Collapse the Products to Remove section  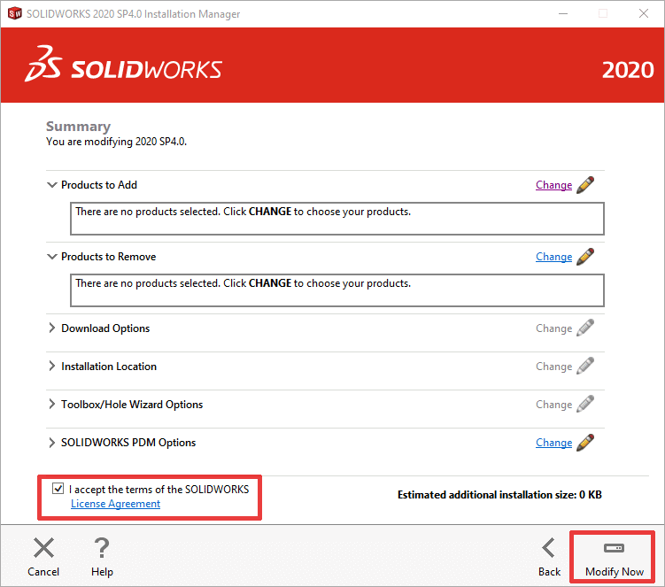51,257
